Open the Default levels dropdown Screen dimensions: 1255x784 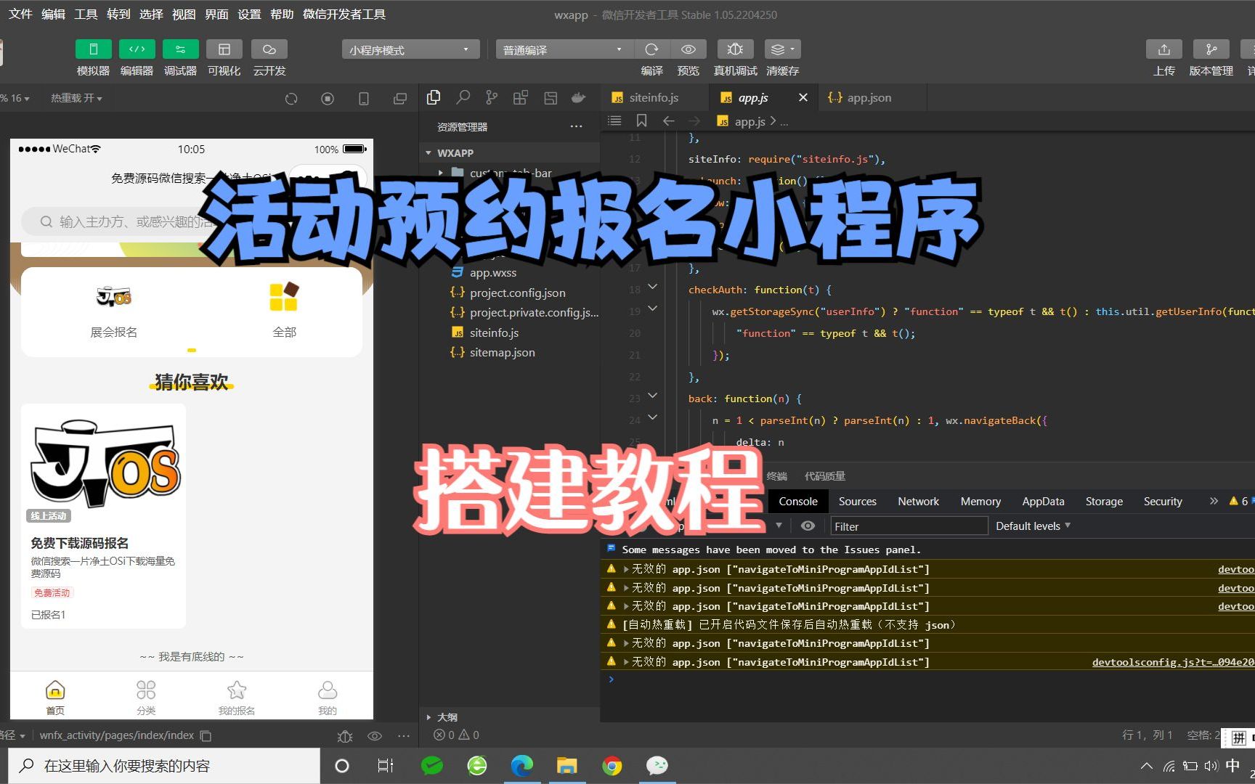coord(1033,526)
